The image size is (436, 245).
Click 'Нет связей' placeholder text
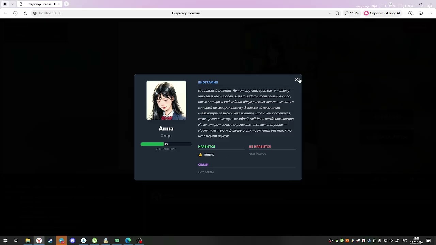click(206, 172)
